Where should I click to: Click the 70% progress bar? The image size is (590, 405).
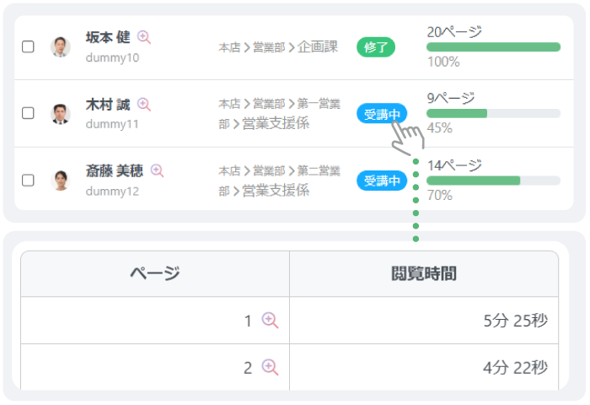(493, 181)
